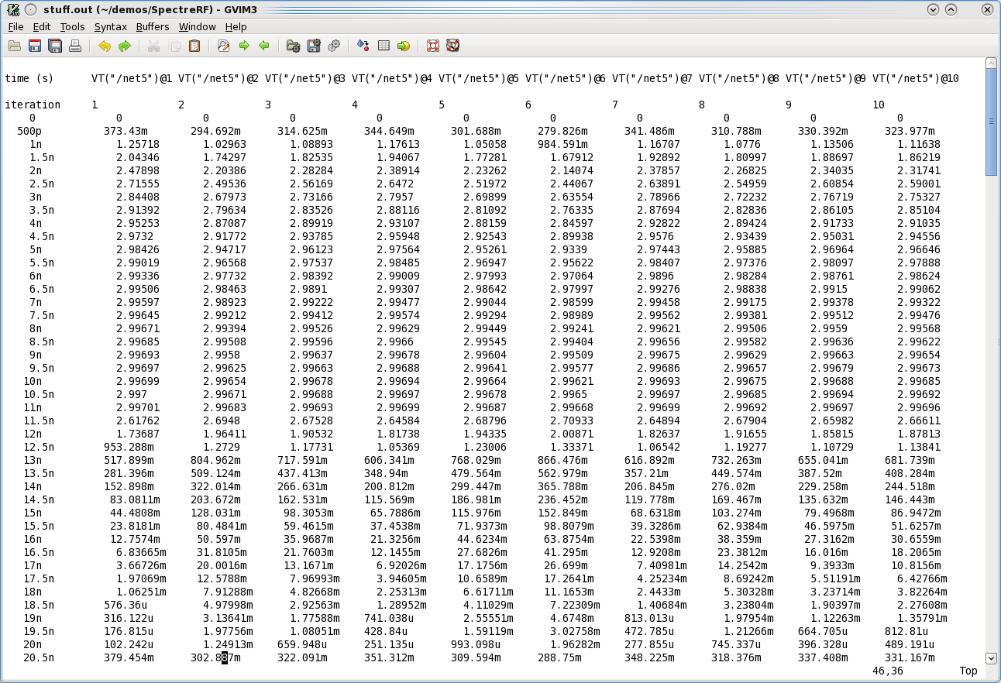Paste from clipboard using clipboard icon
The width and height of the screenshot is (1001, 683).
[x=194, y=46]
